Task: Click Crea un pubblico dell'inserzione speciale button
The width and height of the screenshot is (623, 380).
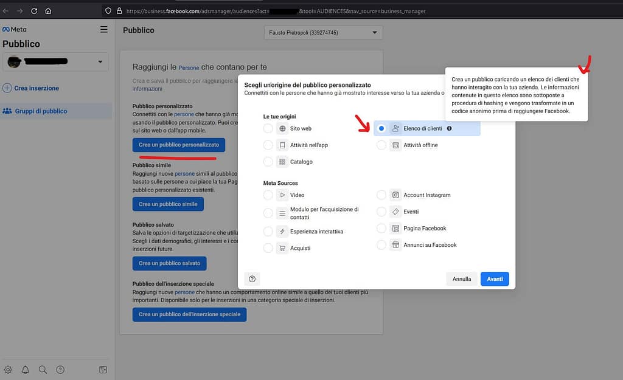Action: 190,314
